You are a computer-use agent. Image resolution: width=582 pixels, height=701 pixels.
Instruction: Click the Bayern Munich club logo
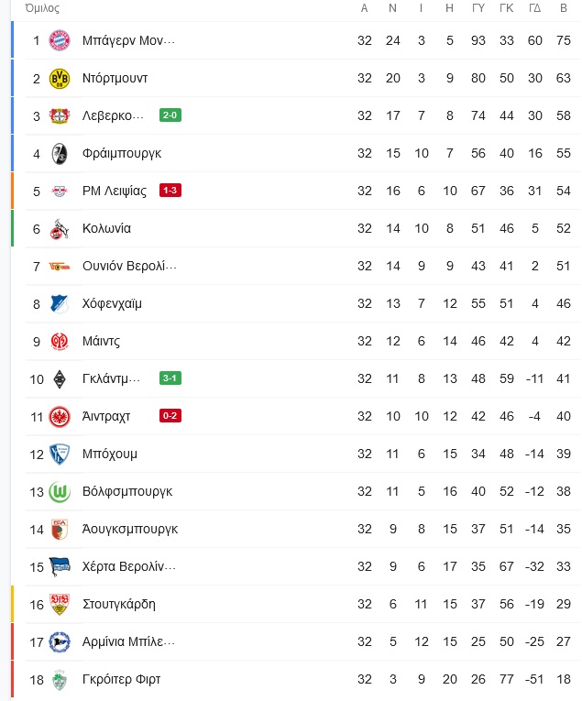pyautogui.click(x=59, y=40)
